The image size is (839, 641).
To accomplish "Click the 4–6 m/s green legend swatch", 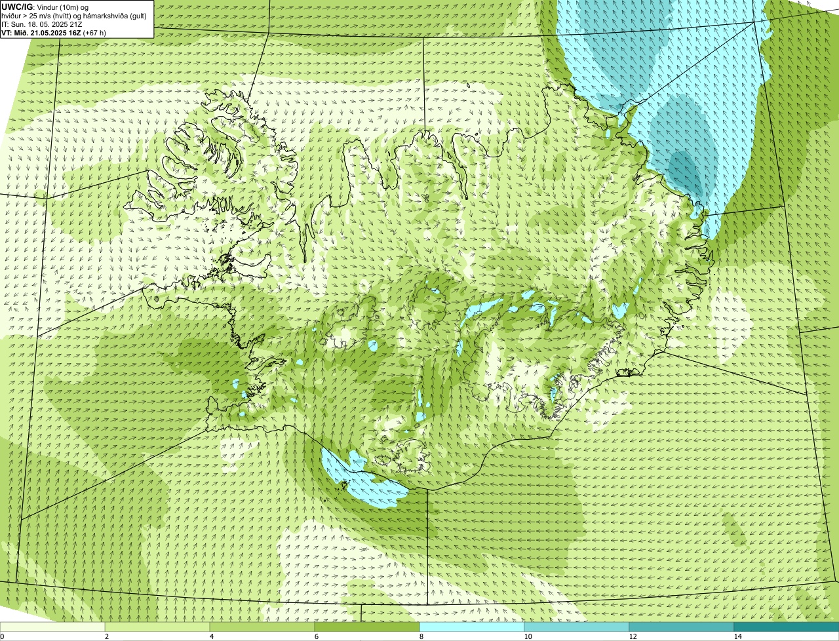I will point(262,627).
